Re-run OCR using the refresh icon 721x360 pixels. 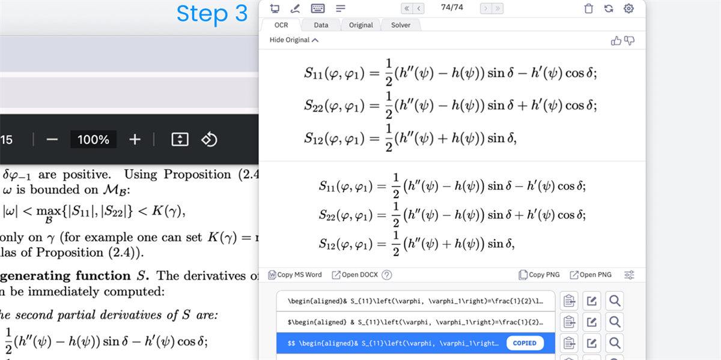point(609,8)
